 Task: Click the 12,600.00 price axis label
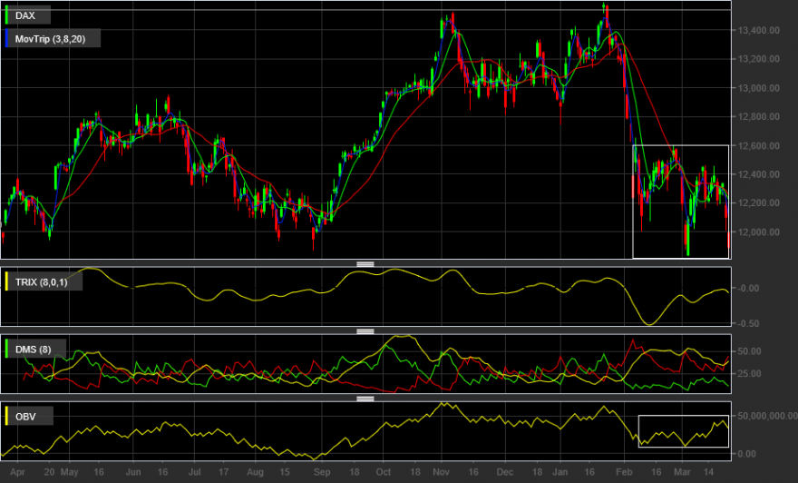tap(758, 145)
